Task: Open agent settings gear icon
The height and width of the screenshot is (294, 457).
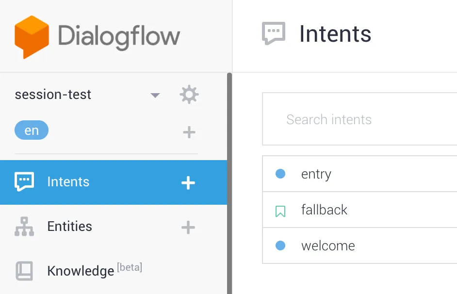Action: point(189,95)
